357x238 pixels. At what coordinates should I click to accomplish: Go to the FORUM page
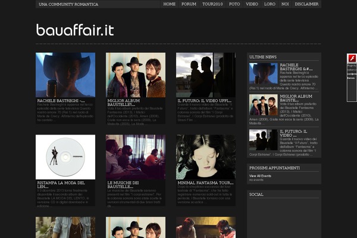click(x=189, y=4)
